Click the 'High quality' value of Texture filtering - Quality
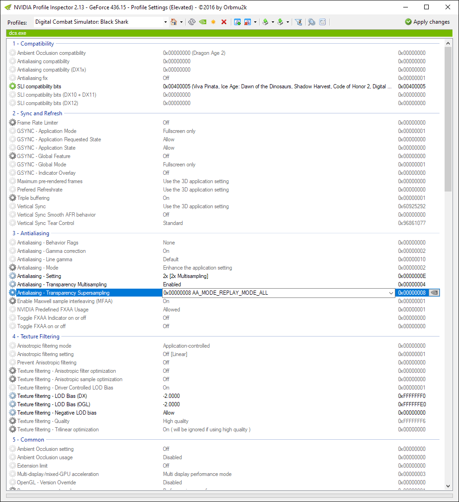 pos(176,421)
